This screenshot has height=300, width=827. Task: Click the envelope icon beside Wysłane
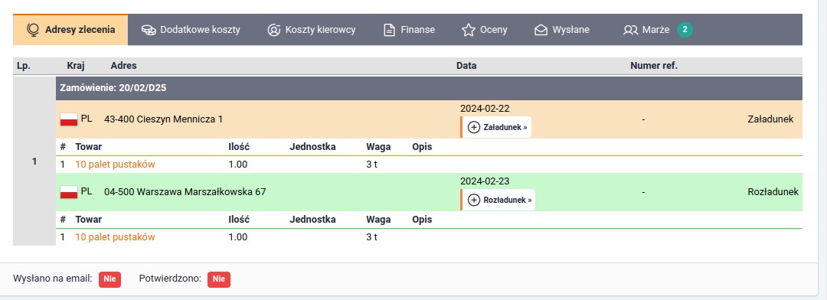[541, 30]
